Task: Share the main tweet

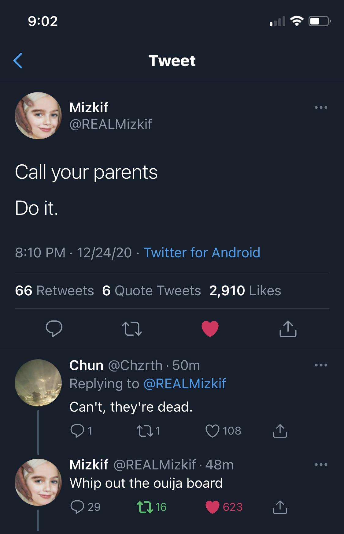Action: click(288, 329)
